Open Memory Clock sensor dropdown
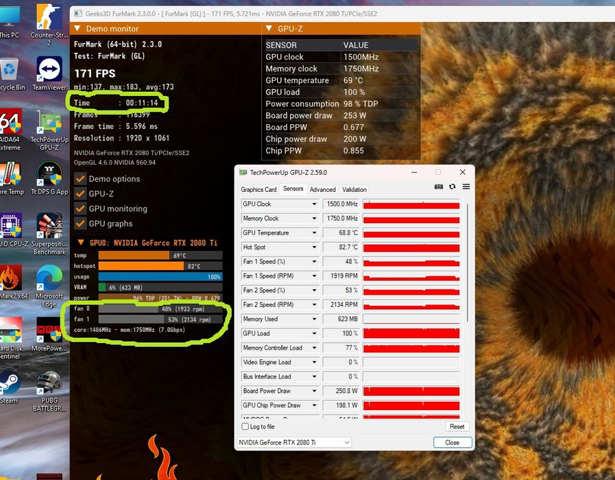 click(x=314, y=219)
